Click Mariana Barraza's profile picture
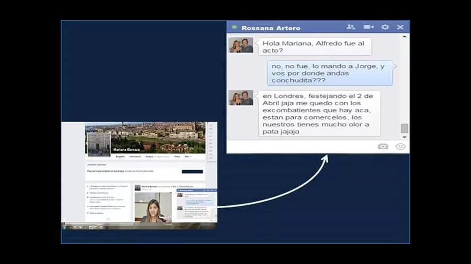The width and height of the screenshot is (471, 264). pyautogui.click(x=99, y=144)
